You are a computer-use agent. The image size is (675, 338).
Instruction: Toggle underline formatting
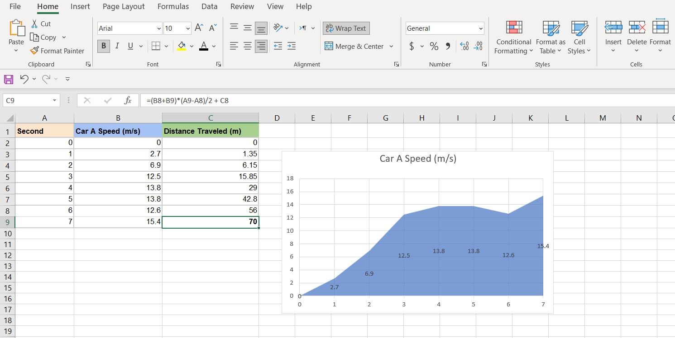[x=129, y=46]
